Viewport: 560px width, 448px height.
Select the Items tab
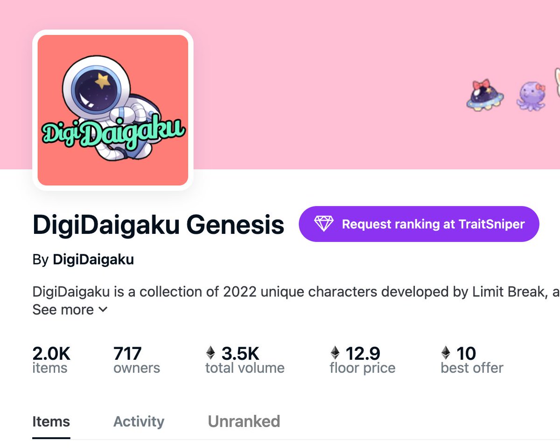tap(51, 421)
